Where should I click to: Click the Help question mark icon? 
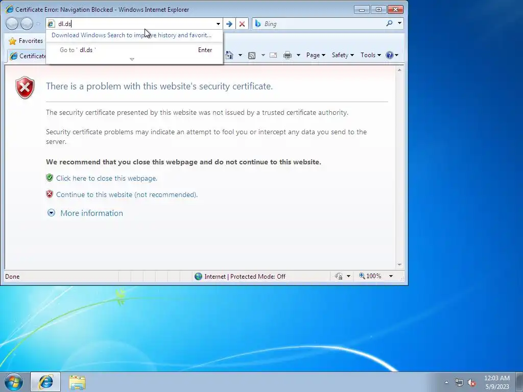(x=389, y=55)
